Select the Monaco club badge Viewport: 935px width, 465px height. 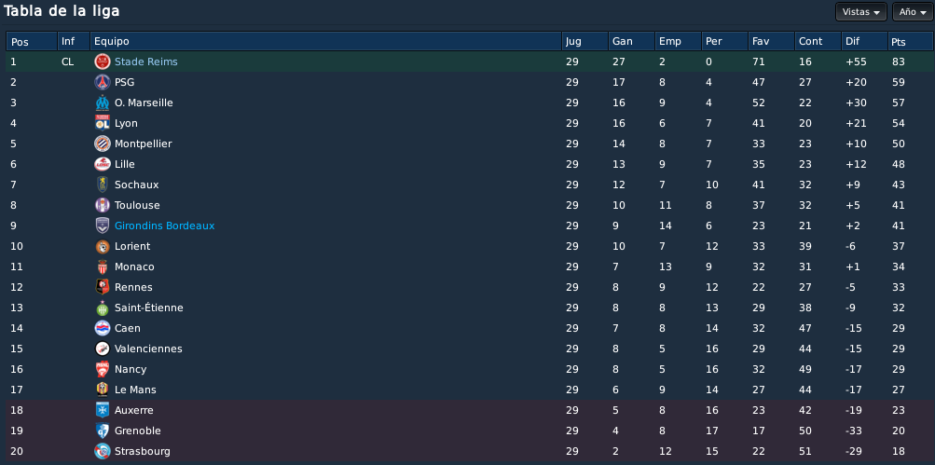(103, 267)
